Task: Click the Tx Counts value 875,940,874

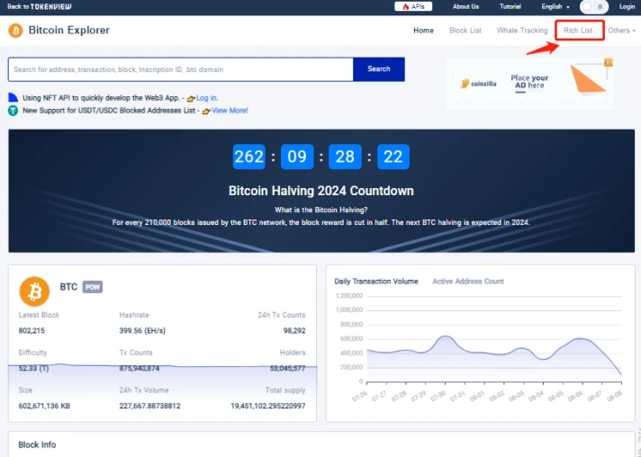Action: 140,368
